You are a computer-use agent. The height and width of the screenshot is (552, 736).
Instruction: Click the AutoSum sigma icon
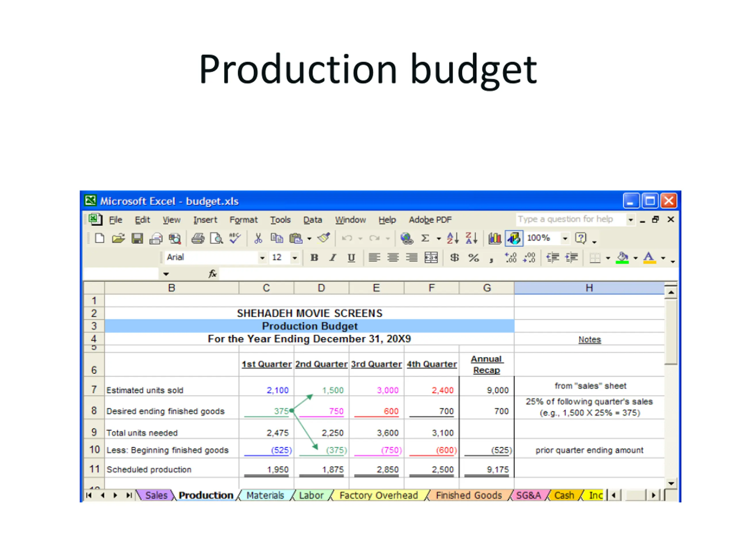[x=425, y=238]
